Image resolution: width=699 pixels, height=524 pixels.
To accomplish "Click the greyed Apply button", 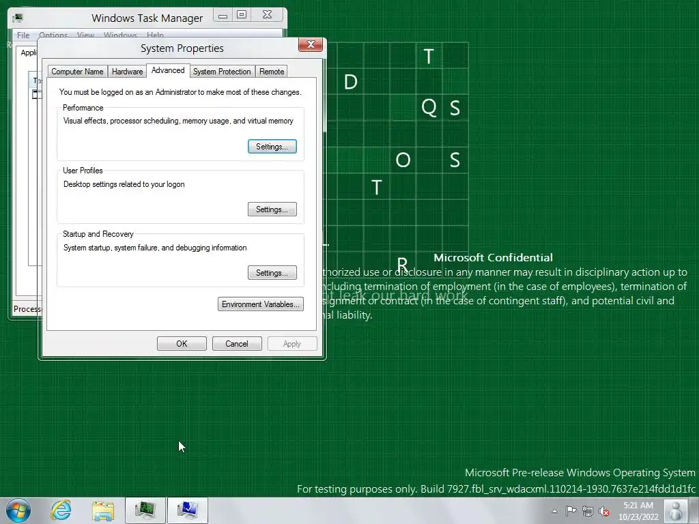I will point(292,344).
